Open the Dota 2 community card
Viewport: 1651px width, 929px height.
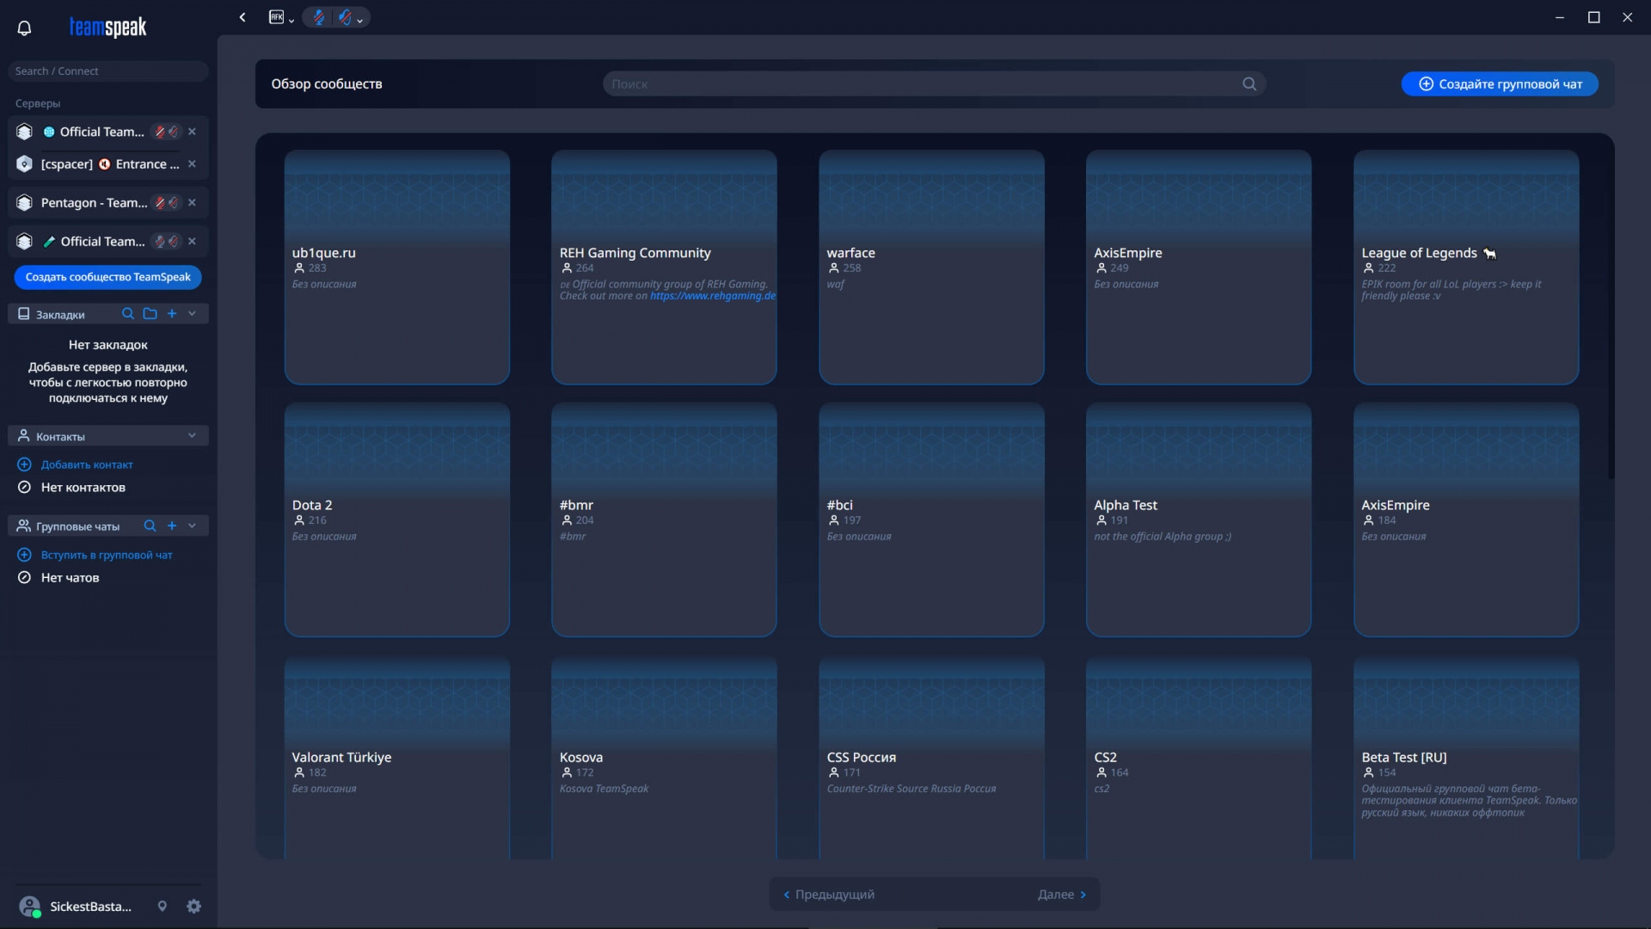tap(397, 520)
